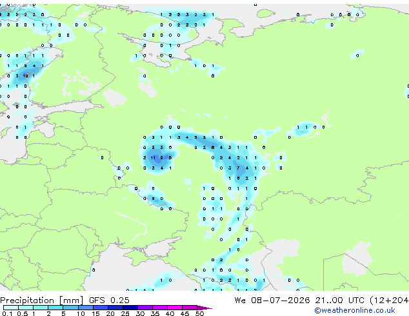Click the purple over-50 legend arrow tip
The height and width of the screenshot is (316, 409).
point(204,308)
